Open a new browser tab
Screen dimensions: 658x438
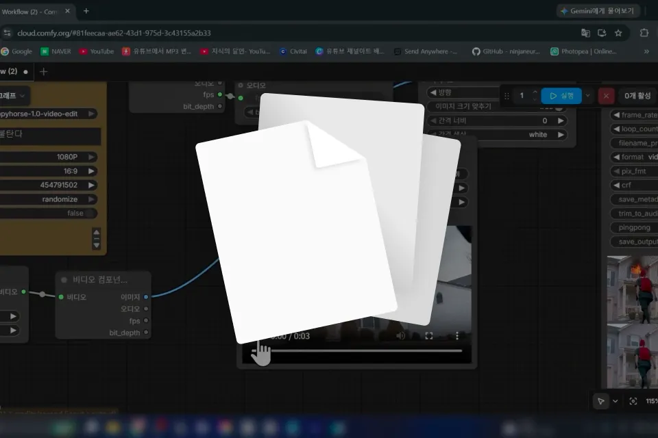[x=86, y=11]
